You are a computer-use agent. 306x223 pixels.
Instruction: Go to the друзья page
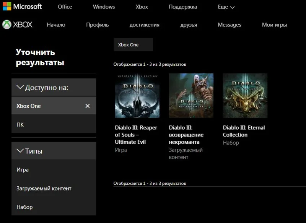tap(189, 25)
